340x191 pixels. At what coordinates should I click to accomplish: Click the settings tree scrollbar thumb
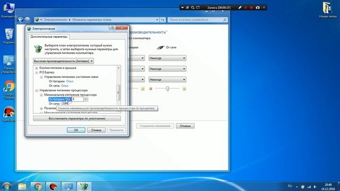tap(118, 92)
